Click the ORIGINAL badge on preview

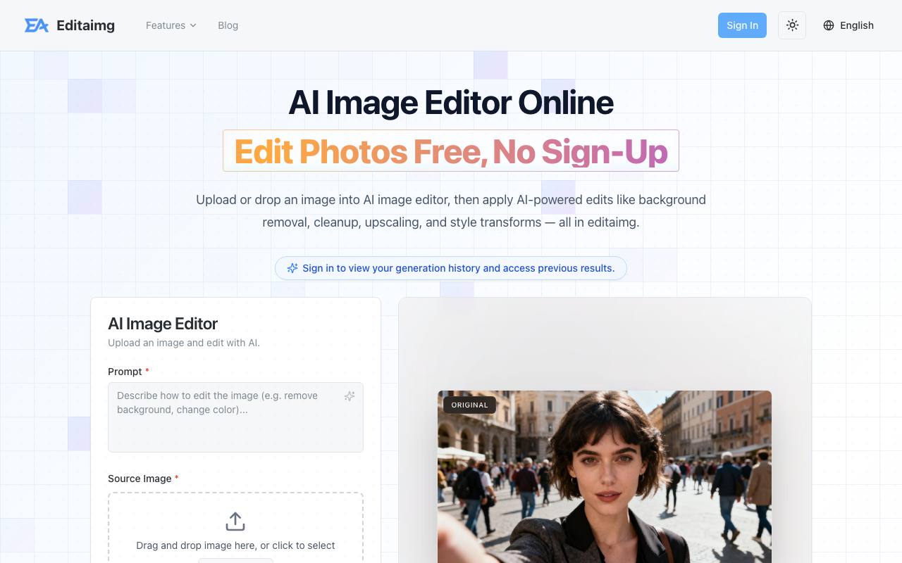click(x=469, y=405)
